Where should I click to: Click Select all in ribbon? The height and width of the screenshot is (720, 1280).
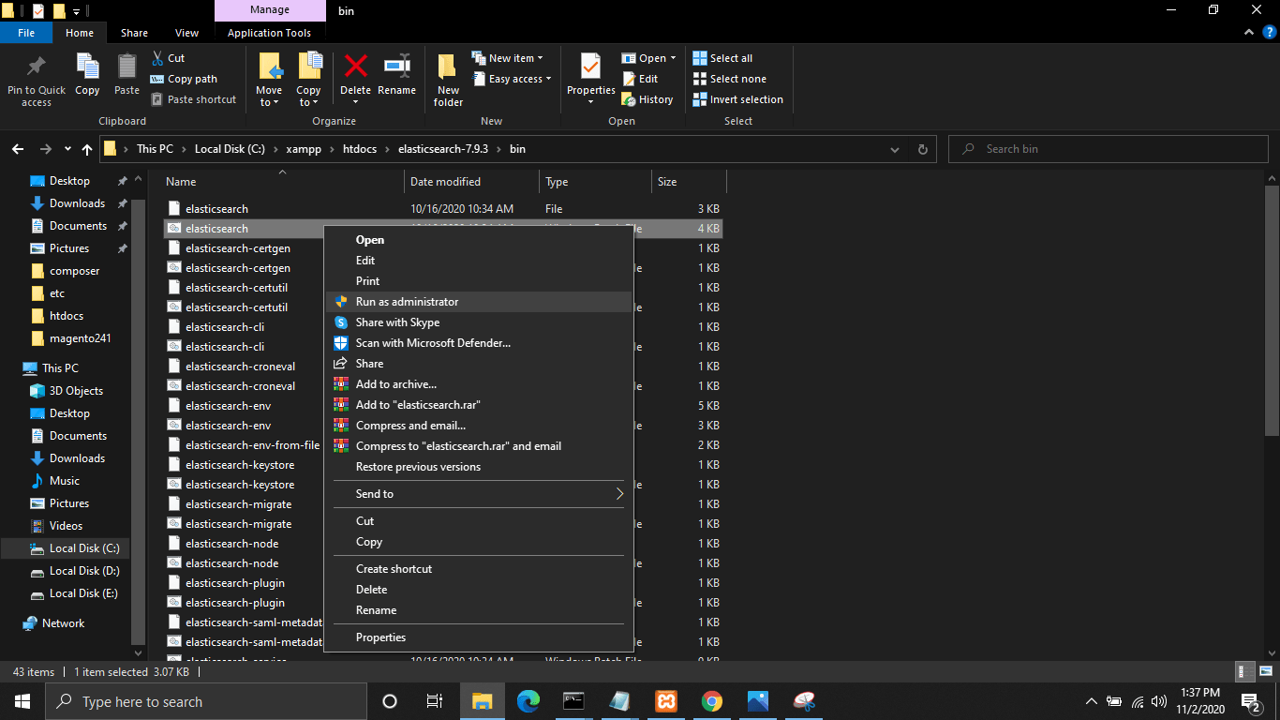click(x=722, y=58)
